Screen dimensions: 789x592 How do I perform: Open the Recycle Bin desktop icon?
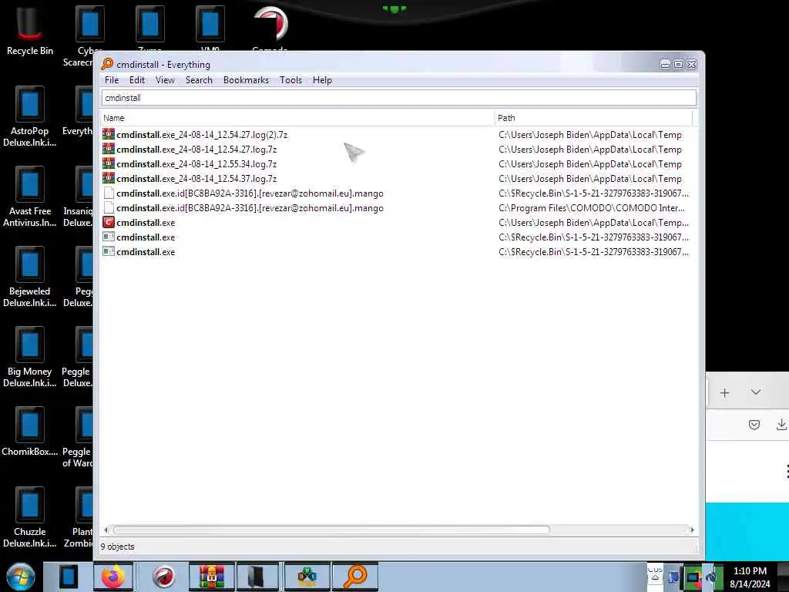[x=29, y=29]
